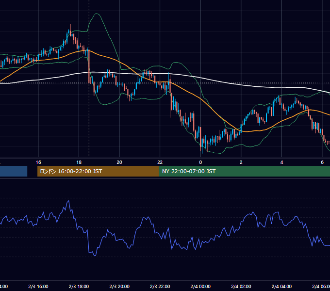Click the 2/3 20:00 date label
Screen dimensions: 330x291
pyautogui.click(x=119, y=286)
